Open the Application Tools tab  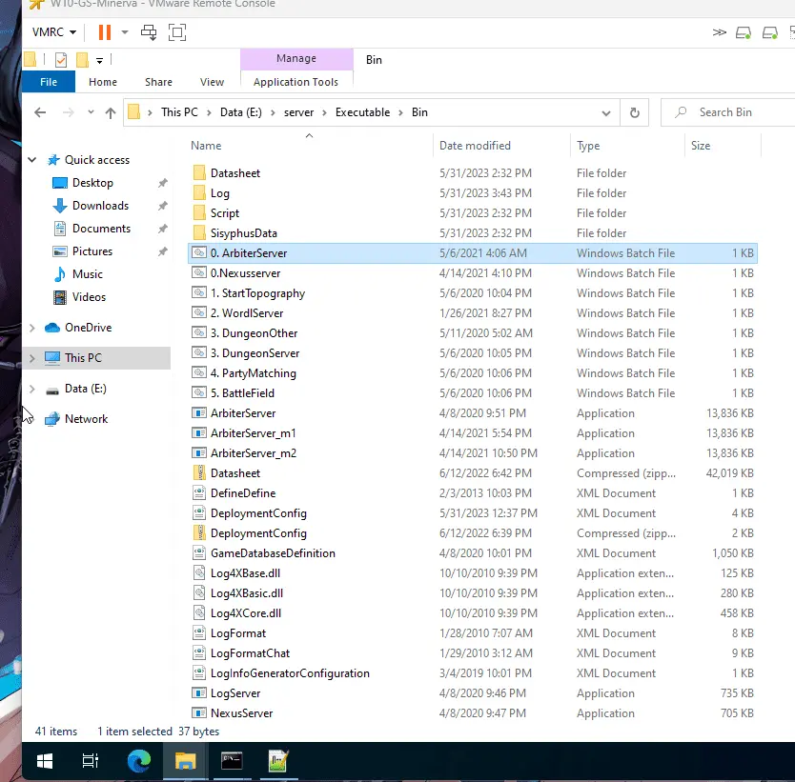[x=296, y=82]
